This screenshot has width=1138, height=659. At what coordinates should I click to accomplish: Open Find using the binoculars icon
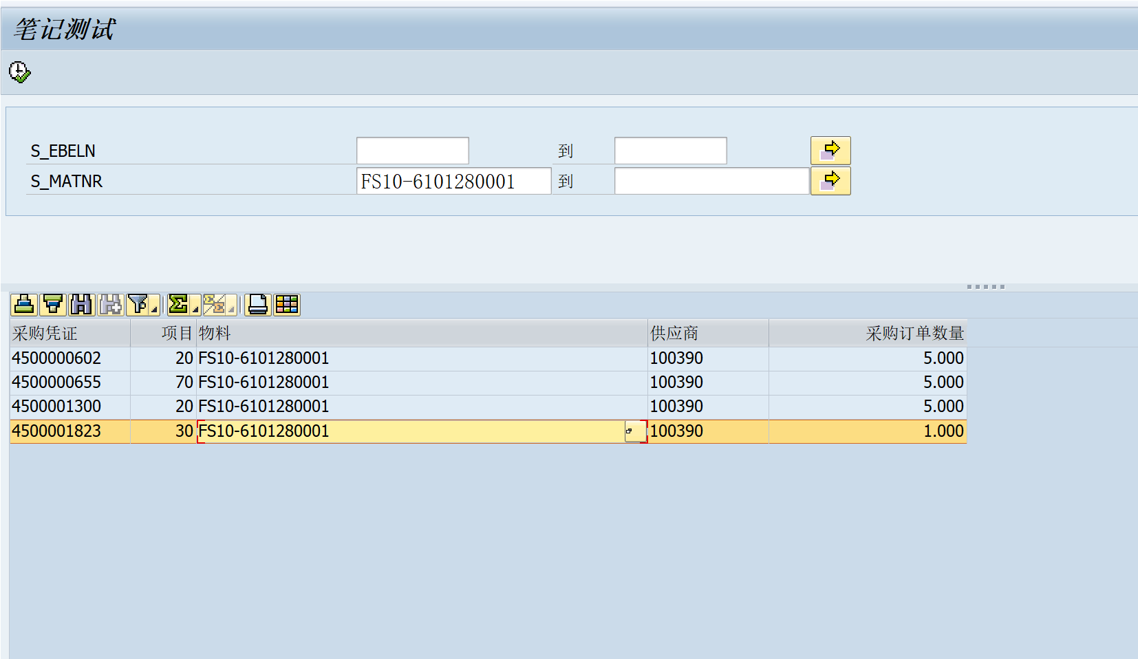83,305
